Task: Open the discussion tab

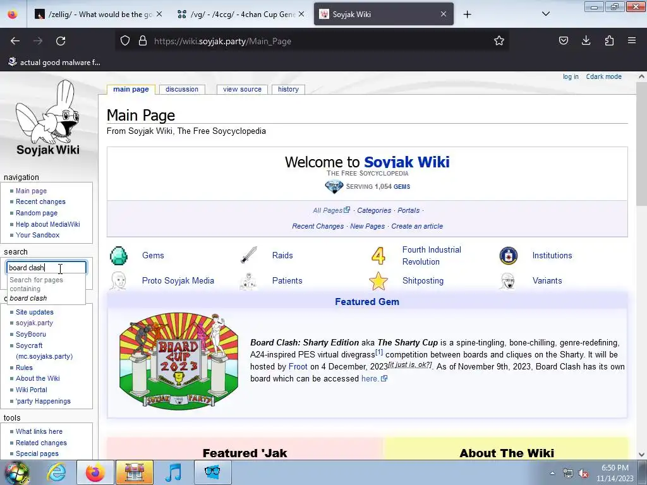Action: (x=182, y=89)
